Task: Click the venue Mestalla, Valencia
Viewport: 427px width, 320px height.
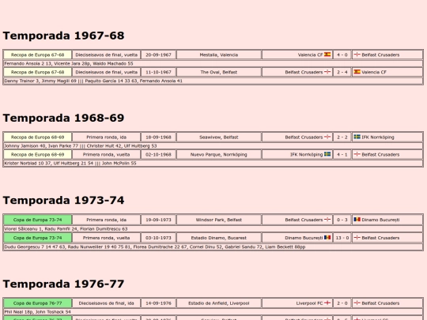Action: tap(219, 55)
